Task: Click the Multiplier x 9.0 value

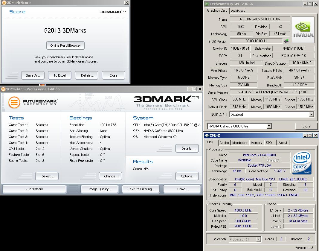Action: tap(243, 216)
